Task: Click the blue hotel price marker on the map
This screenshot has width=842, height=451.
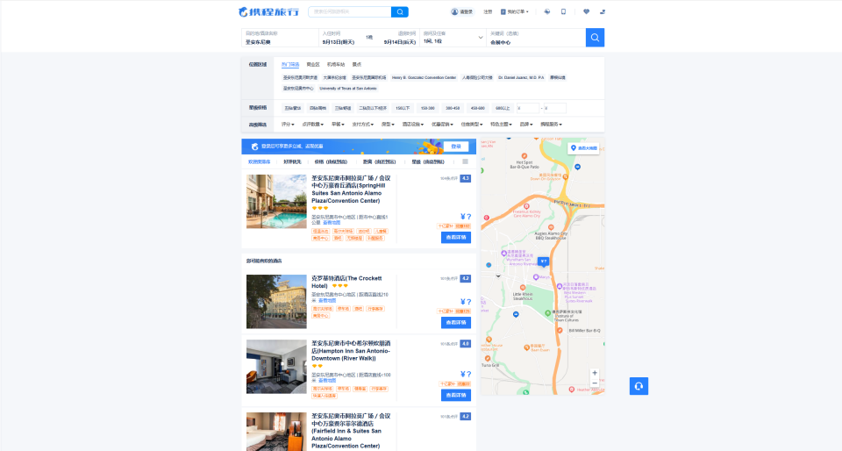Action: coord(544,262)
